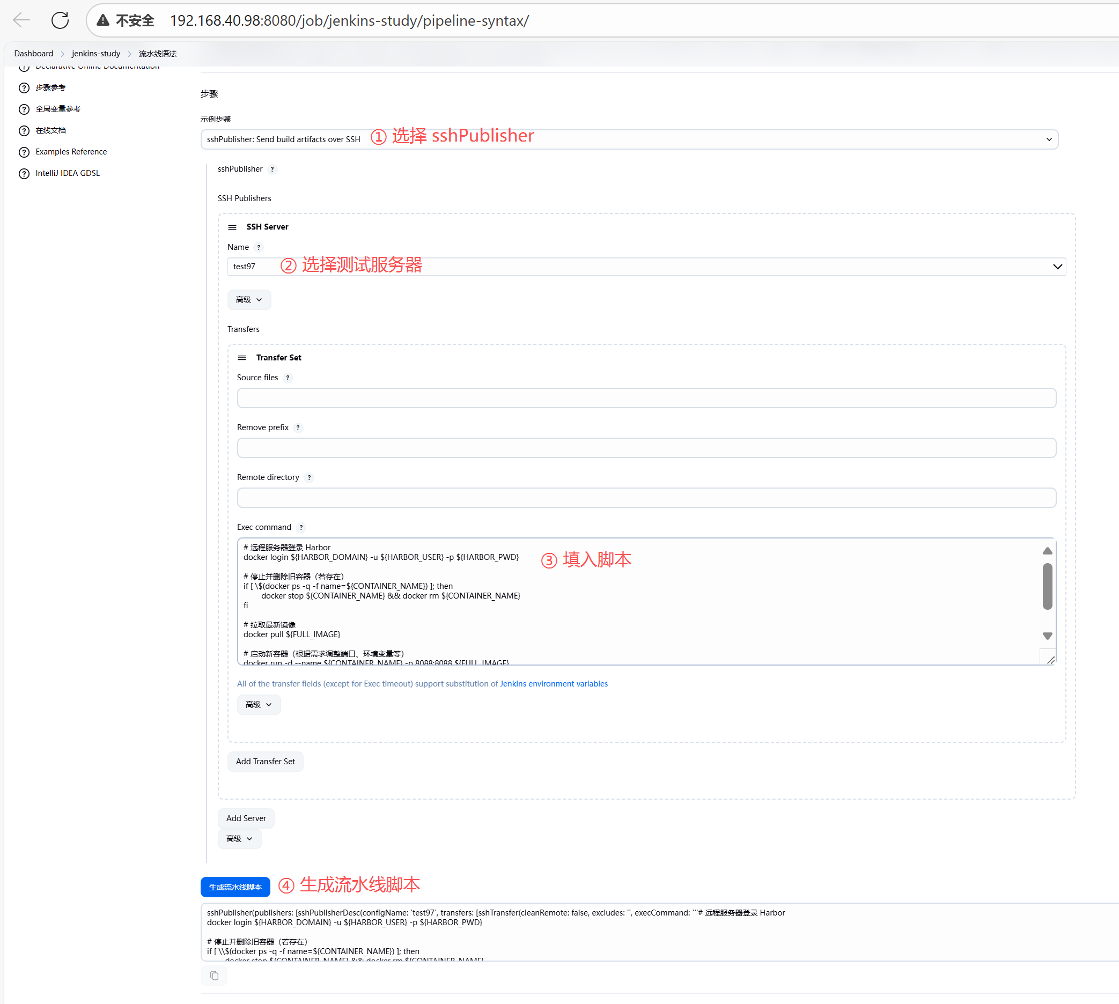The image size is (1119, 1004).
Task: Click the Exec command scrollbar down arrow
Action: pyautogui.click(x=1047, y=636)
